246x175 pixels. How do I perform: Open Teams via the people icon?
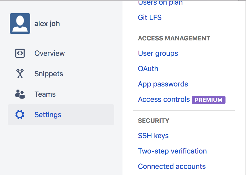(20, 94)
